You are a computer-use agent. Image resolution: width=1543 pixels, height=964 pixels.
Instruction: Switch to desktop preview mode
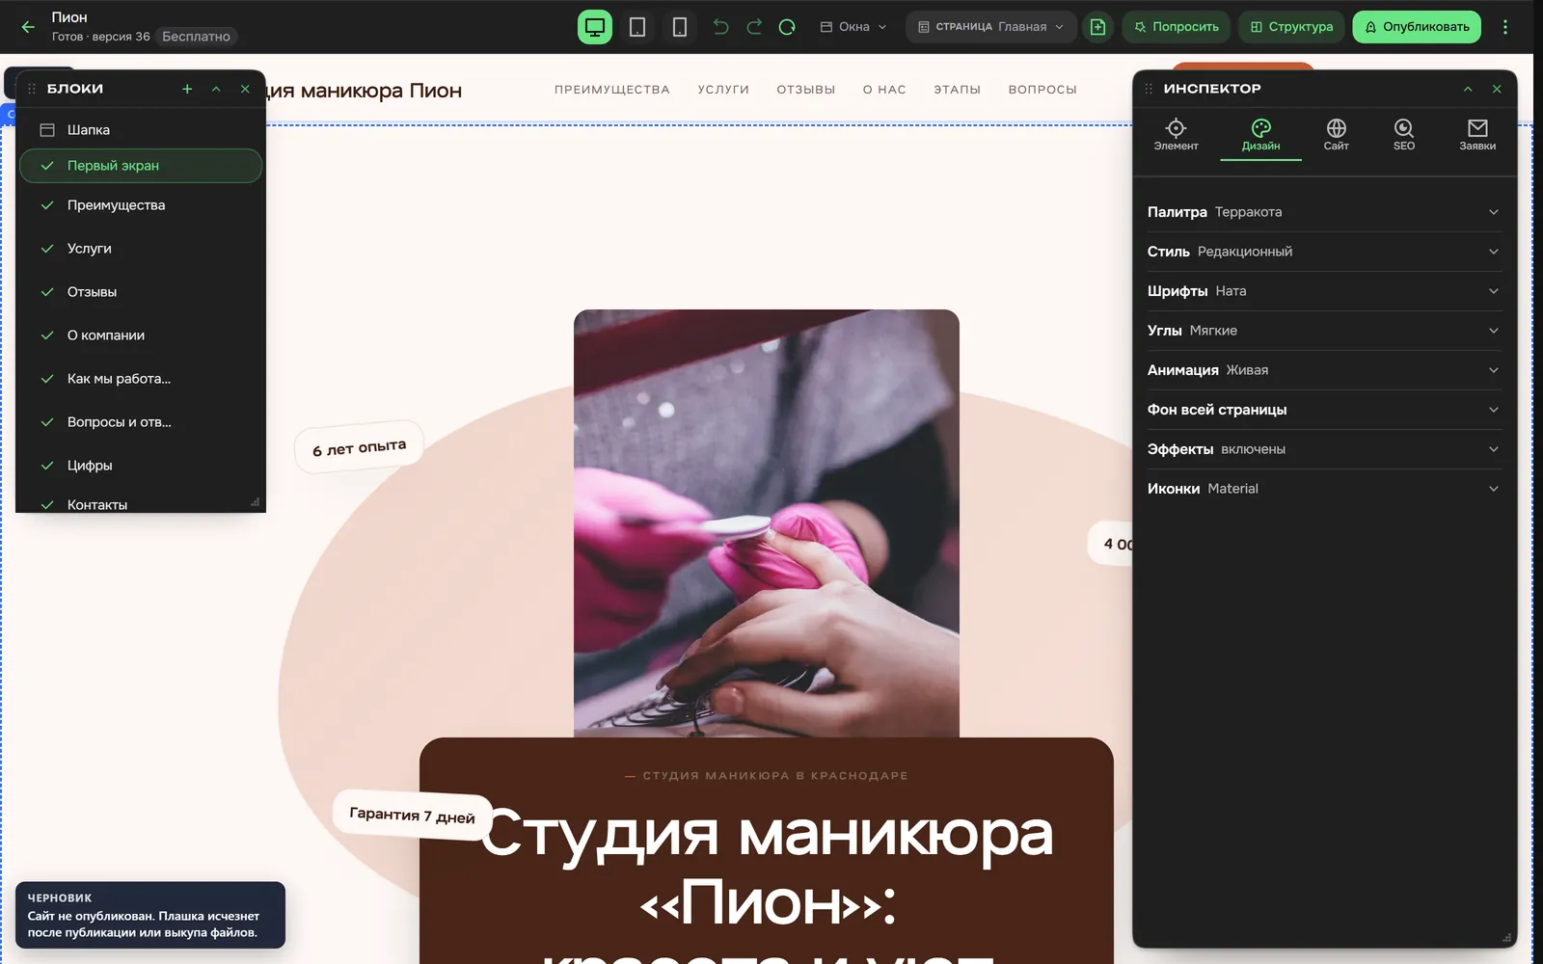tap(595, 27)
